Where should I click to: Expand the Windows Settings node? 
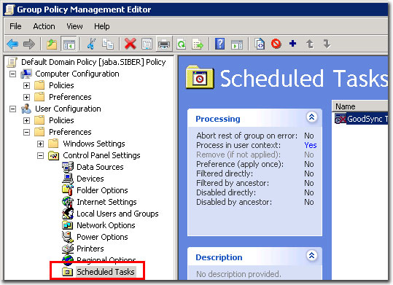coord(40,144)
